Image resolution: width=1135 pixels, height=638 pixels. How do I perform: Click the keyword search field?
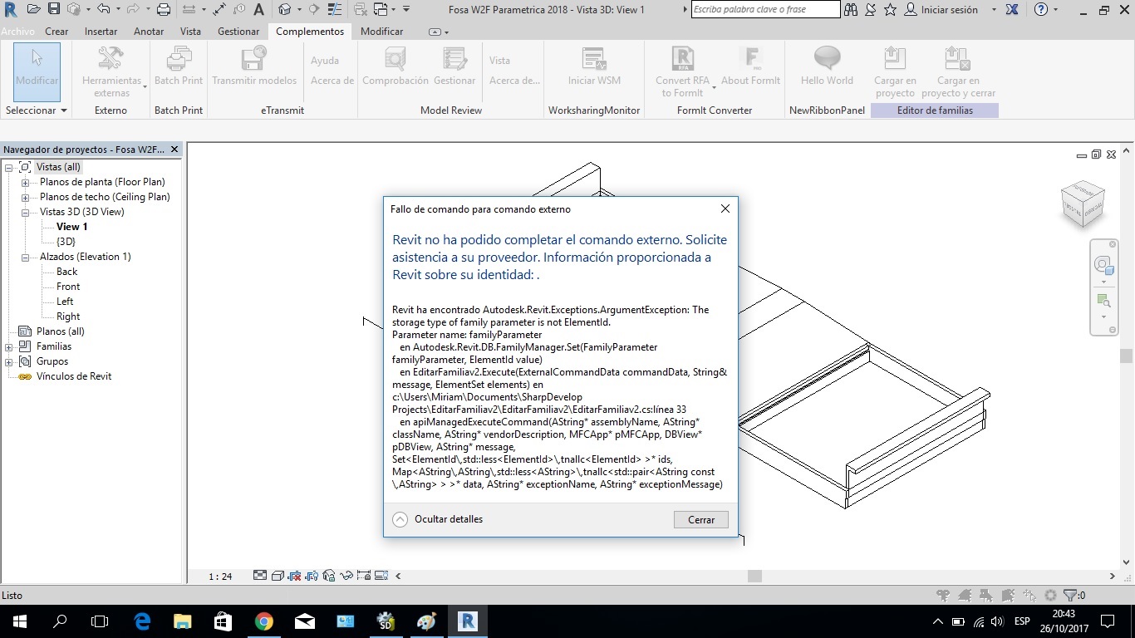coord(764,9)
